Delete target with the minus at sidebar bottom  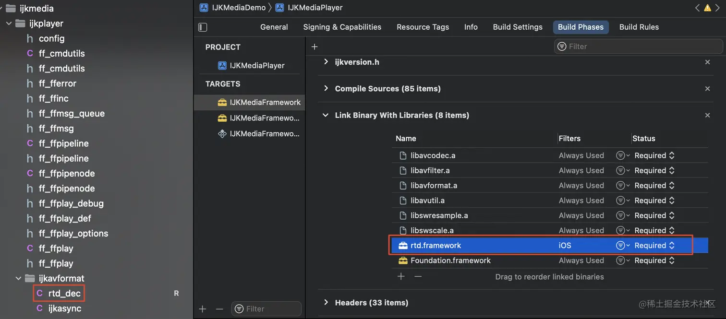coord(219,309)
